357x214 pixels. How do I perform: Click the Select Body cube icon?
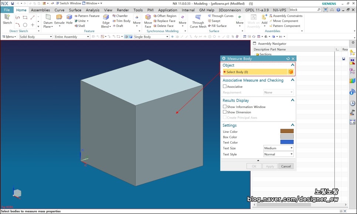click(291, 72)
